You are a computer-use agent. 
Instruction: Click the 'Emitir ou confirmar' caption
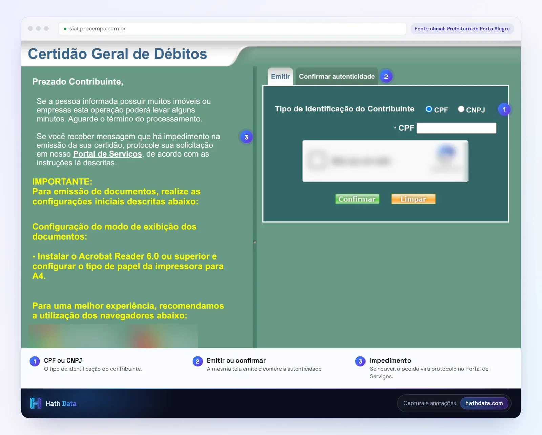pos(236,360)
